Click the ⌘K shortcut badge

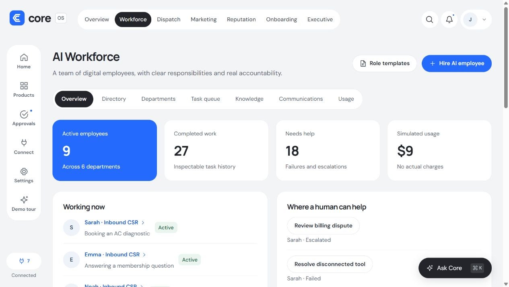(x=477, y=268)
